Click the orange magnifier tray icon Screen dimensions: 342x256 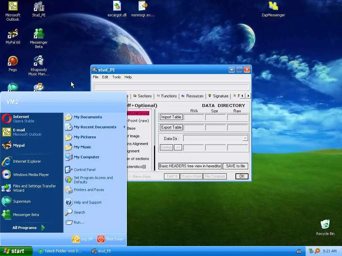pos(317,251)
